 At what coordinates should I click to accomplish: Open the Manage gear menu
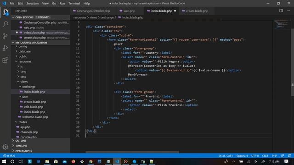click(x=5, y=147)
